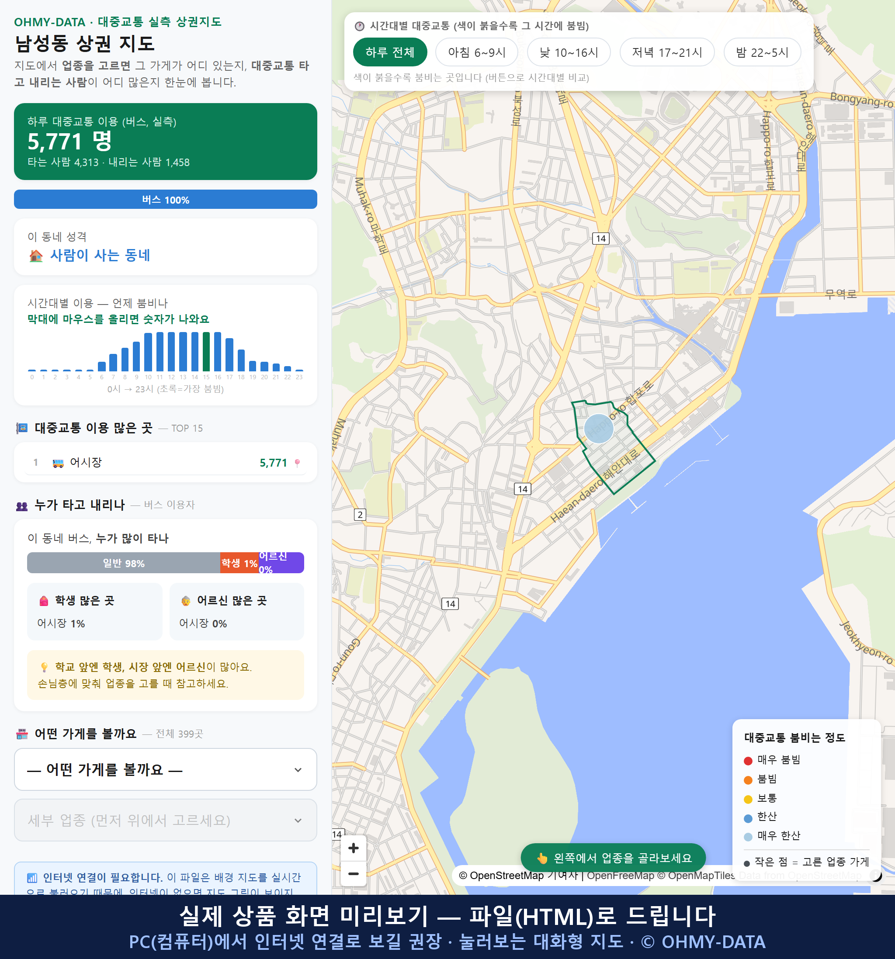Viewport: 895px width, 959px height.
Task: Click the elder face icon in 어르신 많은 곳
Action: click(x=186, y=601)
